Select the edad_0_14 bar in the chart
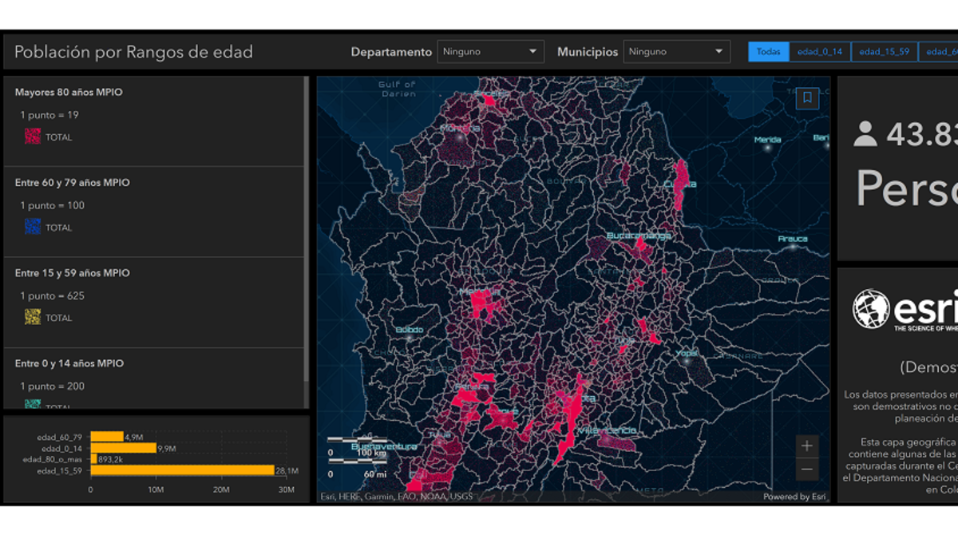The width and height of the screenshot is (958, 539). (x=123, y=448)
